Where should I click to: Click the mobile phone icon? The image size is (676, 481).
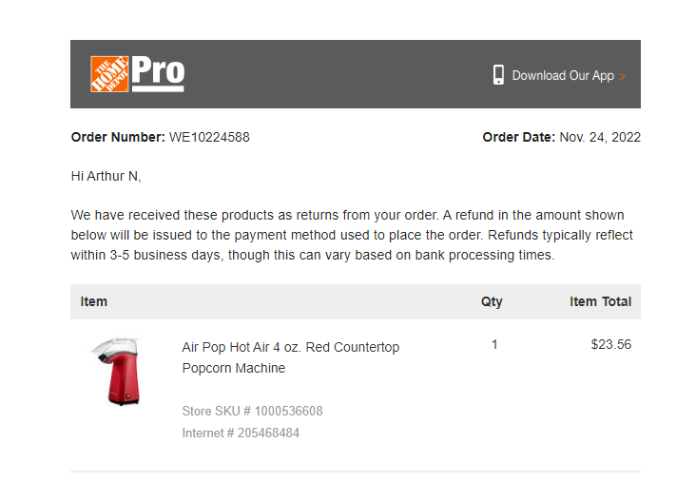pos(498,75)
